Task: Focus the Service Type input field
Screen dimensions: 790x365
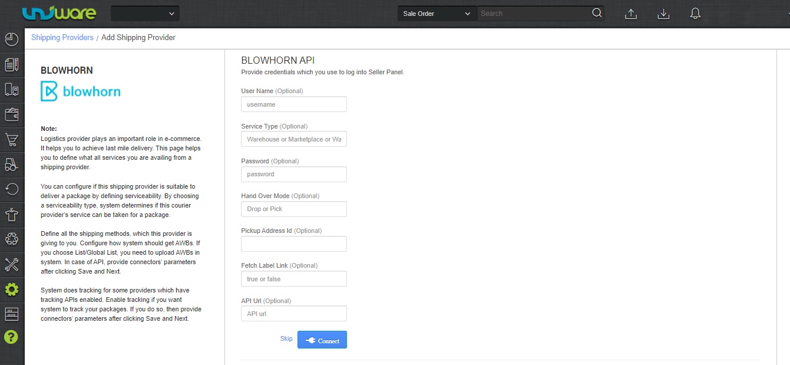Action: coord(294,139)
